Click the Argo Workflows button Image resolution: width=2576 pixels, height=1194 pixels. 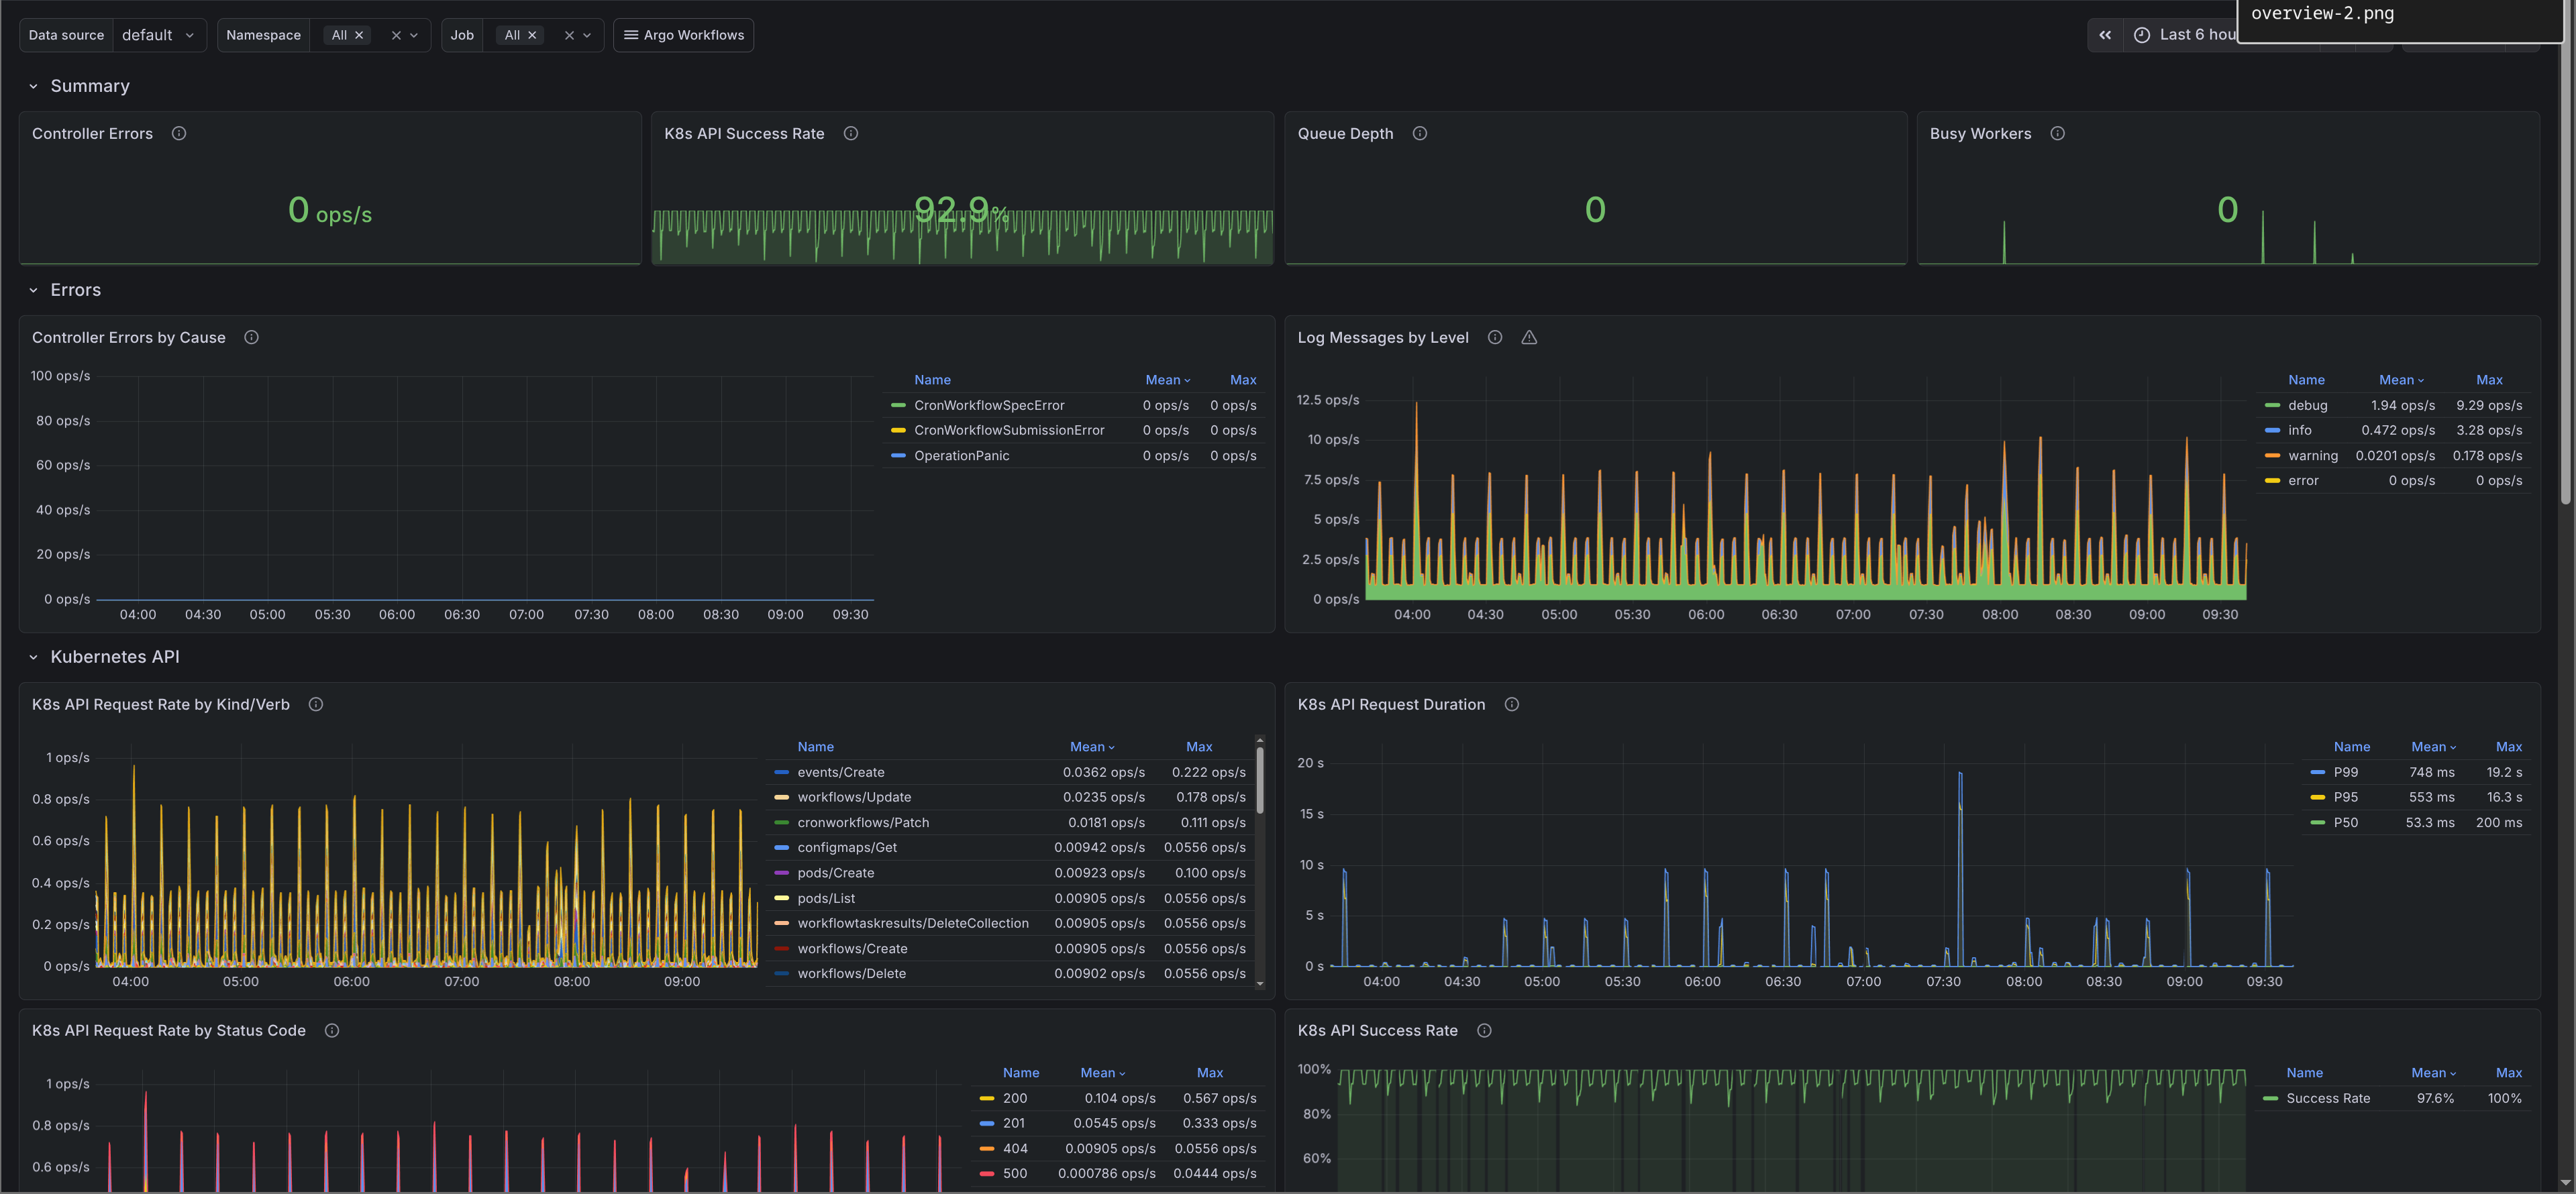683,34
